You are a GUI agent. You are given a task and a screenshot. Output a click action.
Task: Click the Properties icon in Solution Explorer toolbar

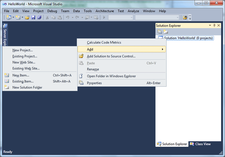(x=159, y=32)
